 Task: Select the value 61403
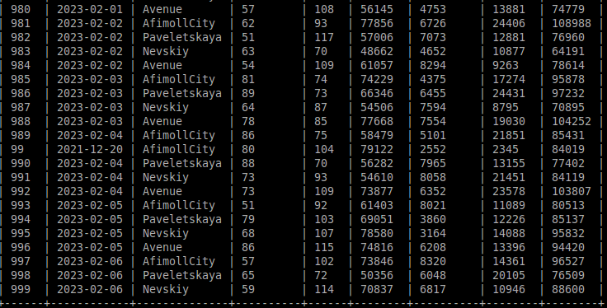pyautogui.click(x=377, y=205)
